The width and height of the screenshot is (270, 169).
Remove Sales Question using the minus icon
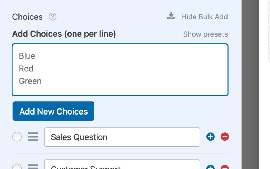coord(225,137)
